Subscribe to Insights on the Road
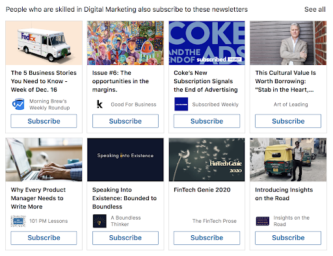Viewport: 333px width, 256px height. click(288, 238)
